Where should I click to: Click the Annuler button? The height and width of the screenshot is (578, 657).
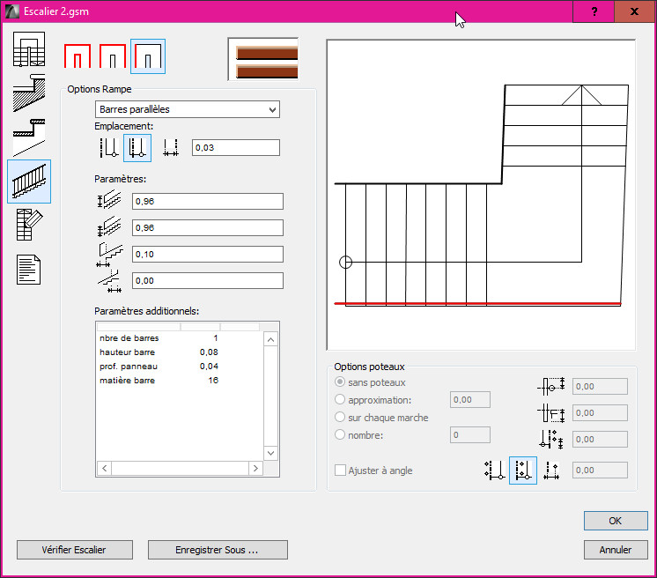[616, 550]
